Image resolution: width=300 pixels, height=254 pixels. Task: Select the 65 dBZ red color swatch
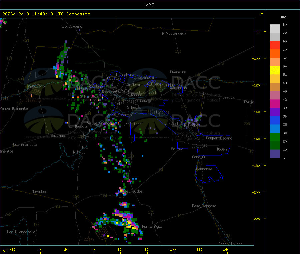[x=275, y=45]
